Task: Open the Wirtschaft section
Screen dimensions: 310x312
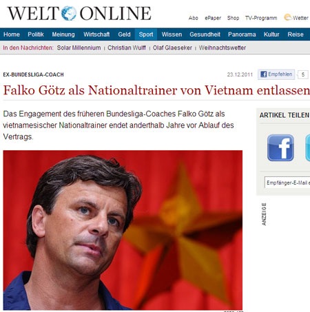Action: coord(96,34)
